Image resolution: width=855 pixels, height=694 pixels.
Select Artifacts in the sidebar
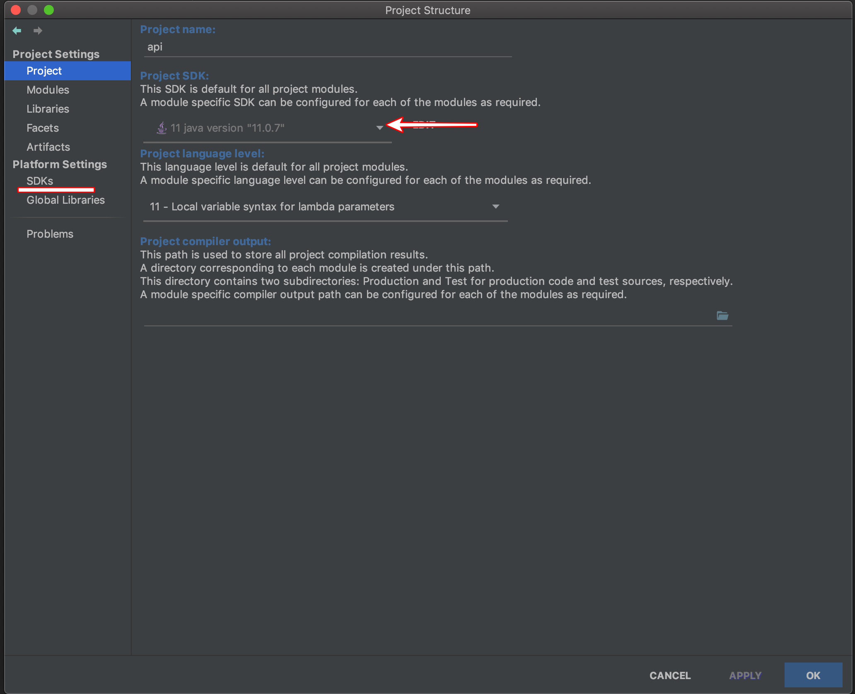tap(48, 147)
